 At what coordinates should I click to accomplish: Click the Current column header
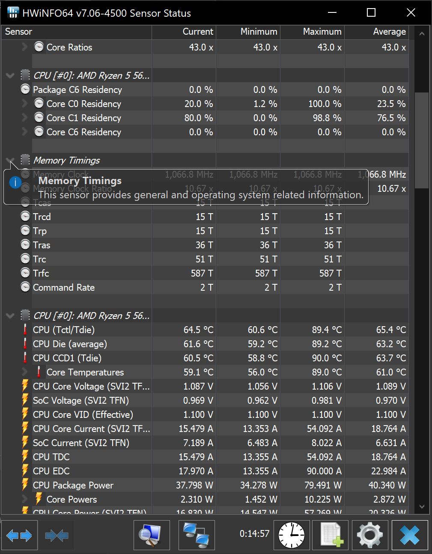pyautogui.click(x=184, y=32)
